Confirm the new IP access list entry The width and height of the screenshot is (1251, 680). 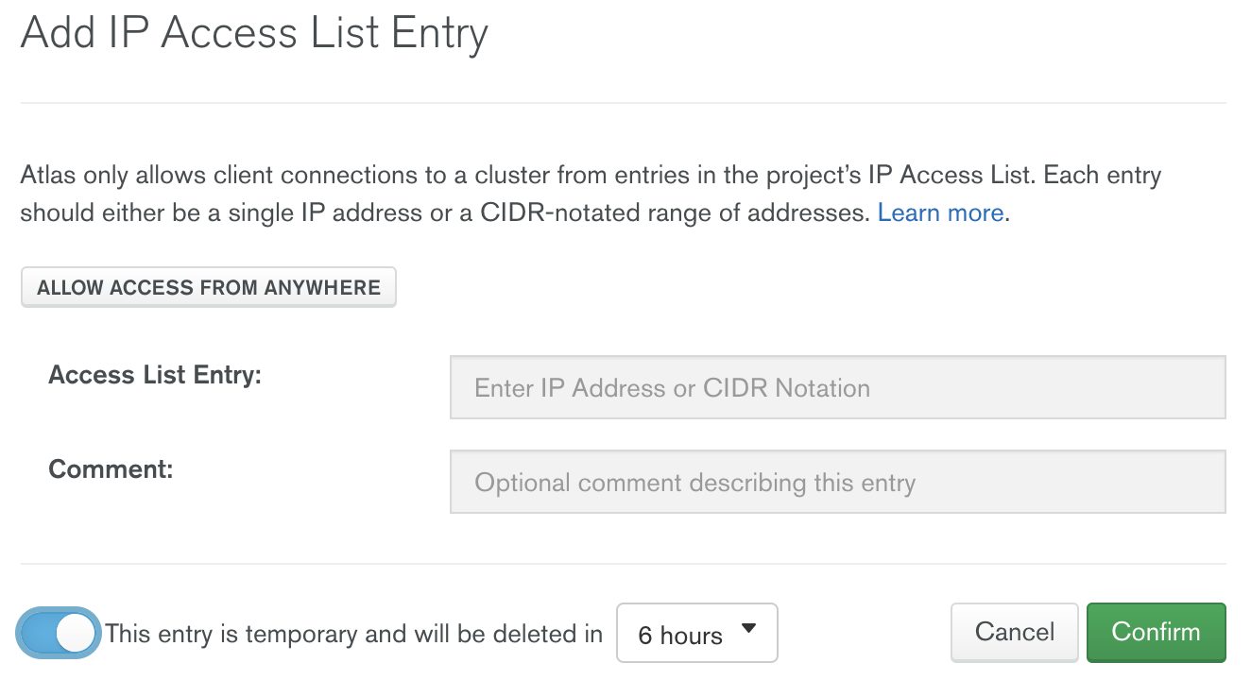pyautogui.click(x=1157, y=632)
